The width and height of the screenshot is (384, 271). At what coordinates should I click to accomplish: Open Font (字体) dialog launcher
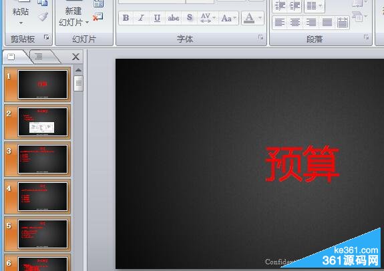[260, 37]
